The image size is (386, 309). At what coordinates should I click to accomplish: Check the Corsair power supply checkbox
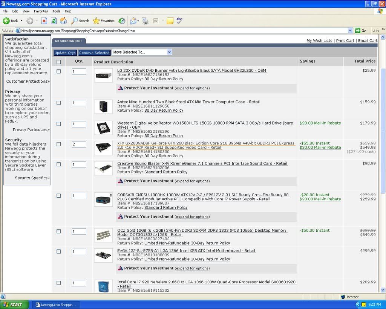(x=58, y=196)
